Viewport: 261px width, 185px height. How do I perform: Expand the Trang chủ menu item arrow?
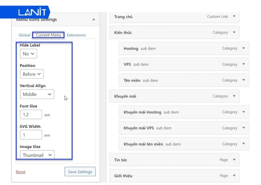coord(234,16)
